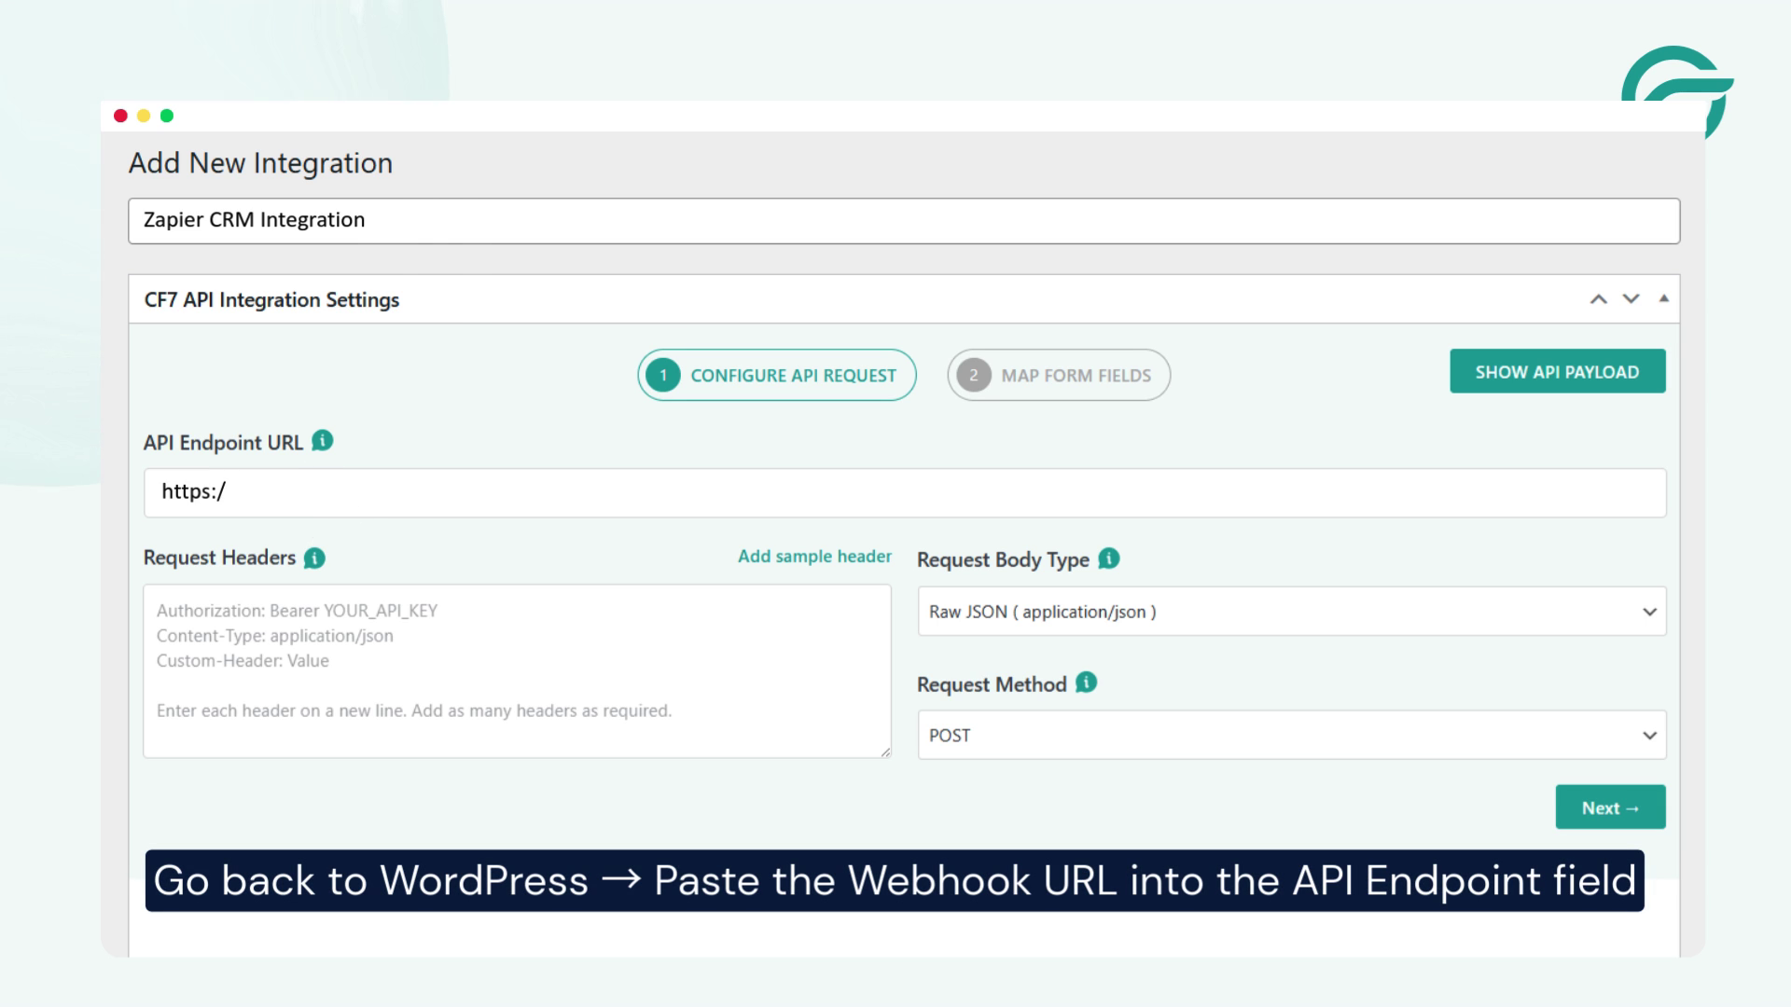Move the settings panel down using the down chevron
Image resolution: width=1791 pixels, height=1007 pixels.
(x=1631, y=298)
